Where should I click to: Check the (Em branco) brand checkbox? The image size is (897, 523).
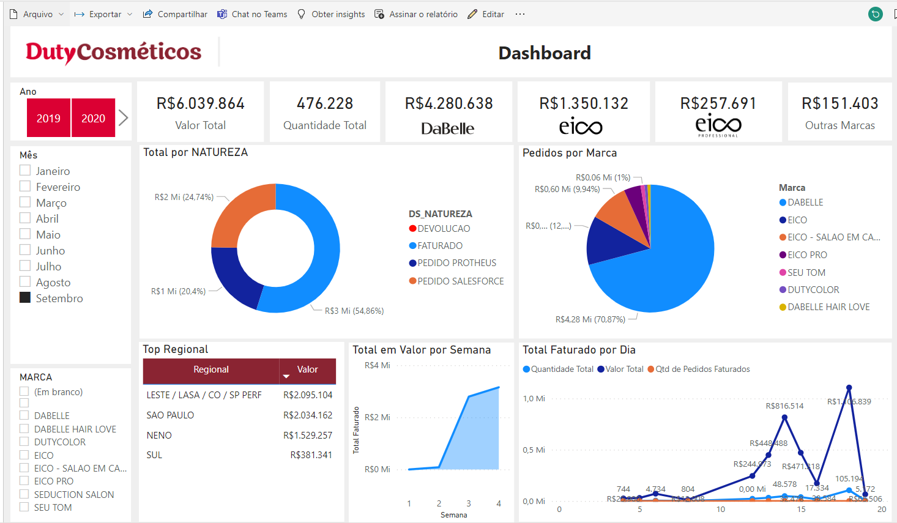click(24, 391)
